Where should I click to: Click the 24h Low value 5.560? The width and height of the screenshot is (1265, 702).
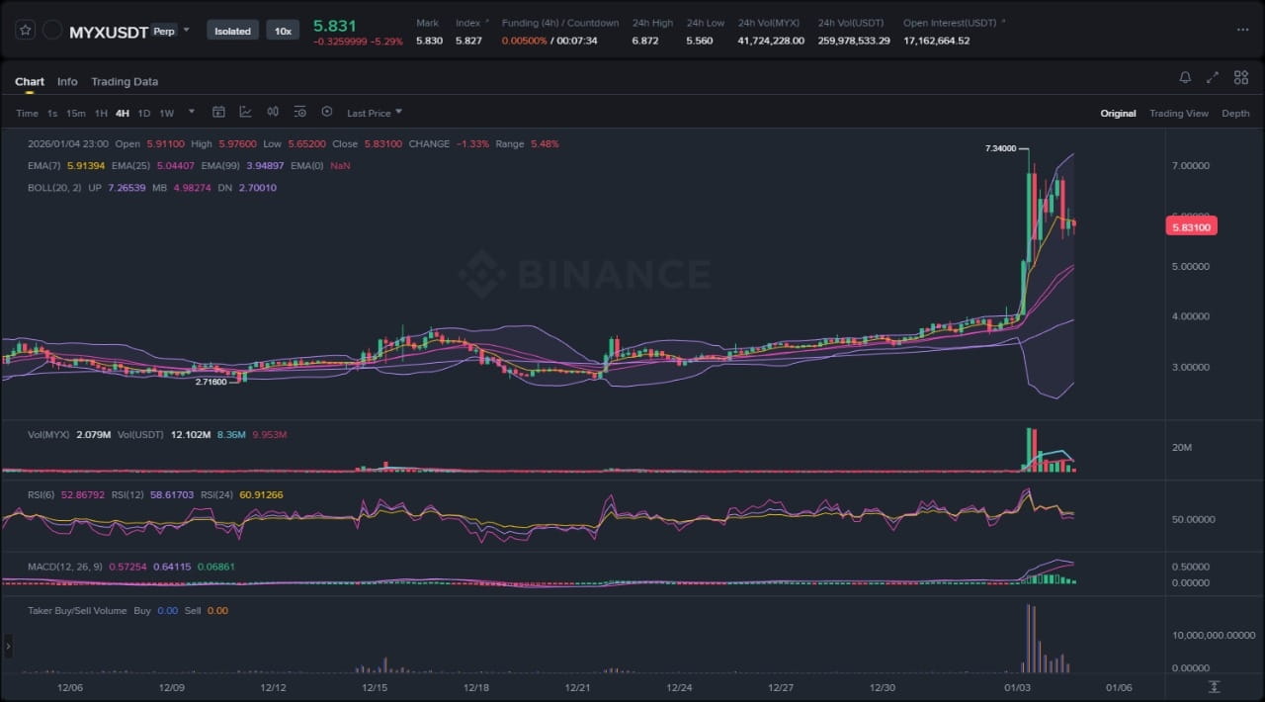(700, 41)
